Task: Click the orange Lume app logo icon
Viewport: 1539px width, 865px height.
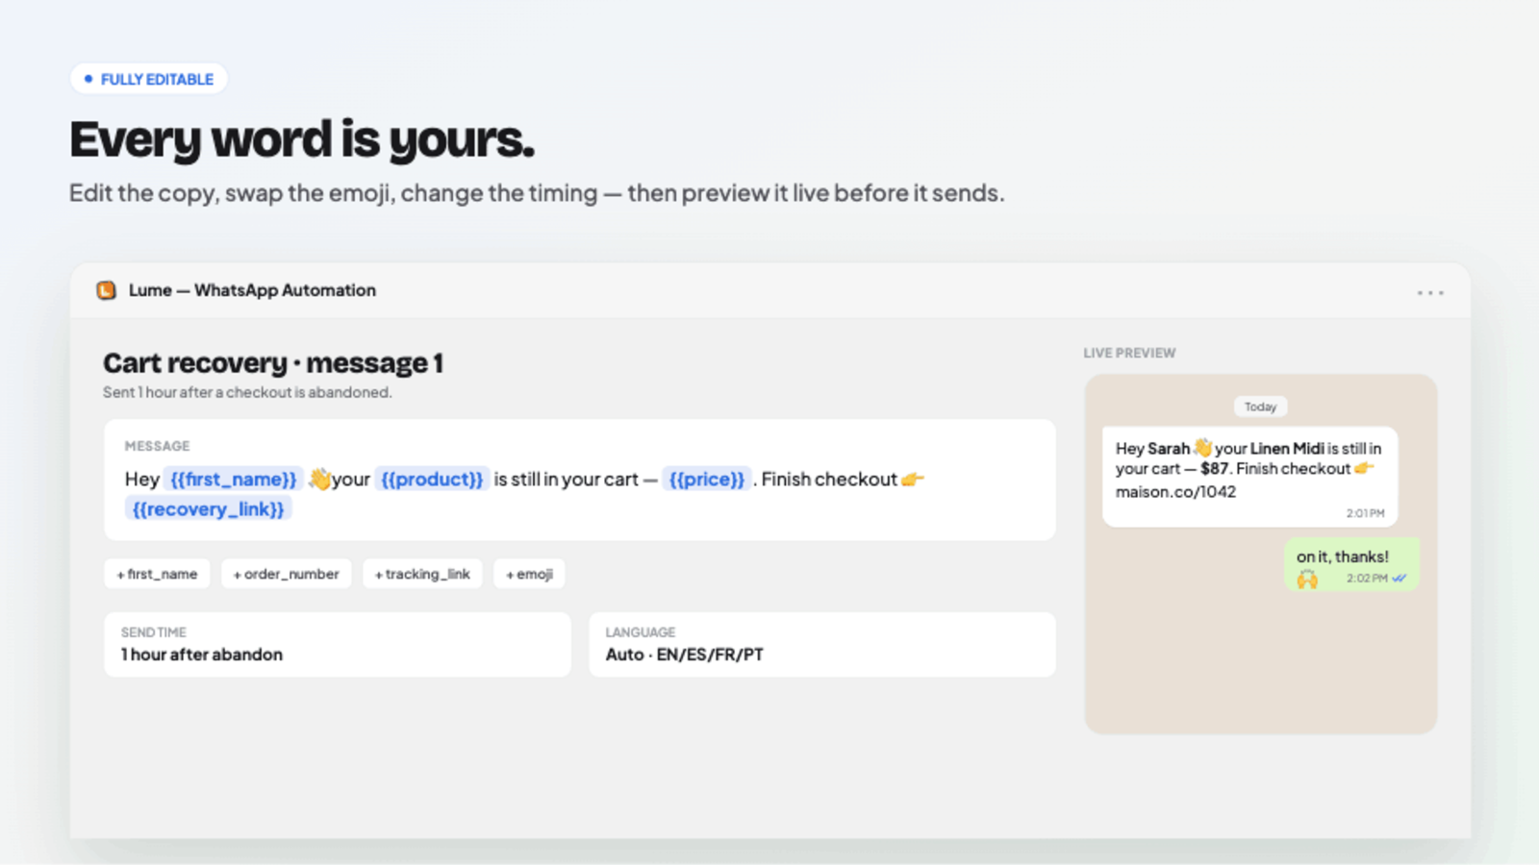Action: coord(106,290)
